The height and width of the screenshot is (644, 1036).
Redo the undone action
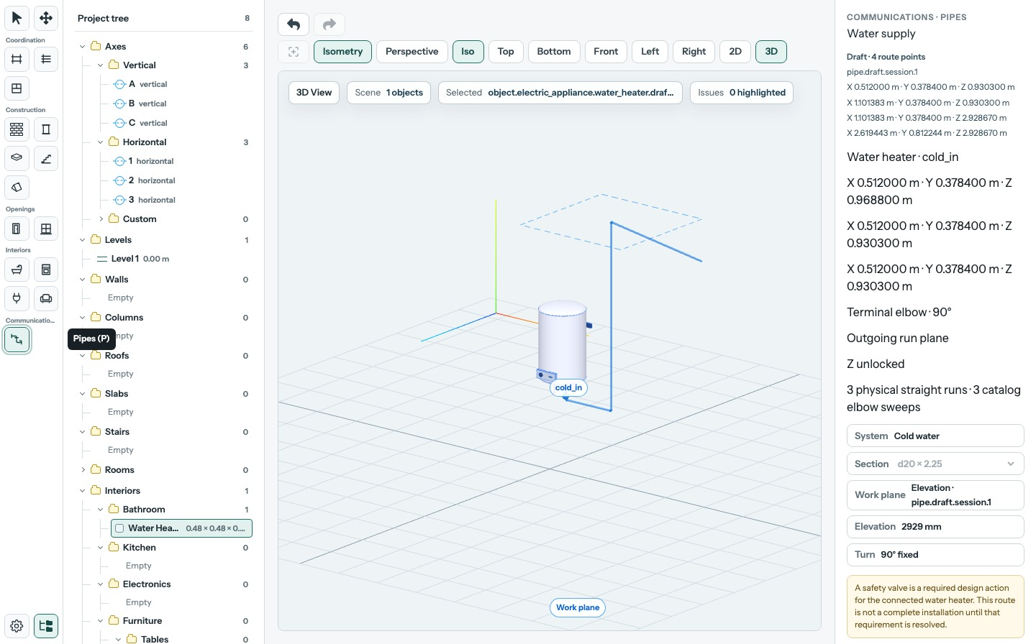(330, 24)
